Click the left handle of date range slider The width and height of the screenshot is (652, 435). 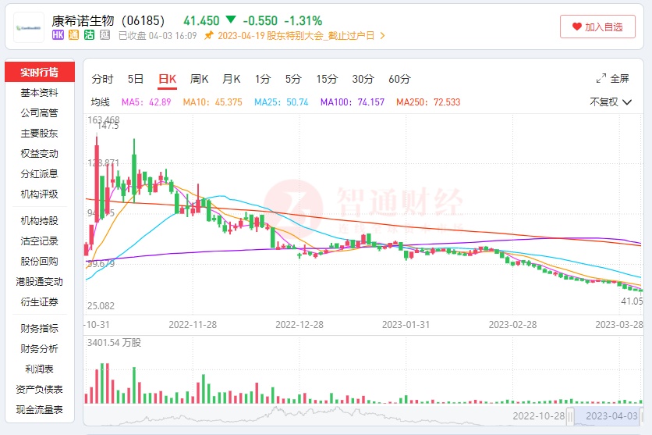tap(571, 415)
